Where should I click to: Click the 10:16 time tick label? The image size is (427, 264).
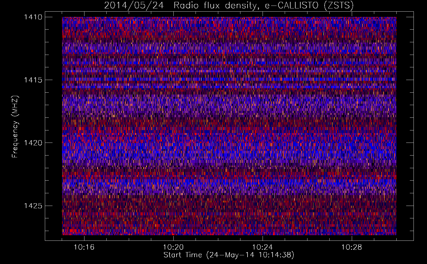tap(84, 247)
